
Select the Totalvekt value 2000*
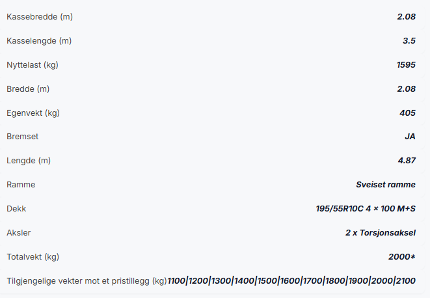(402, 256)
